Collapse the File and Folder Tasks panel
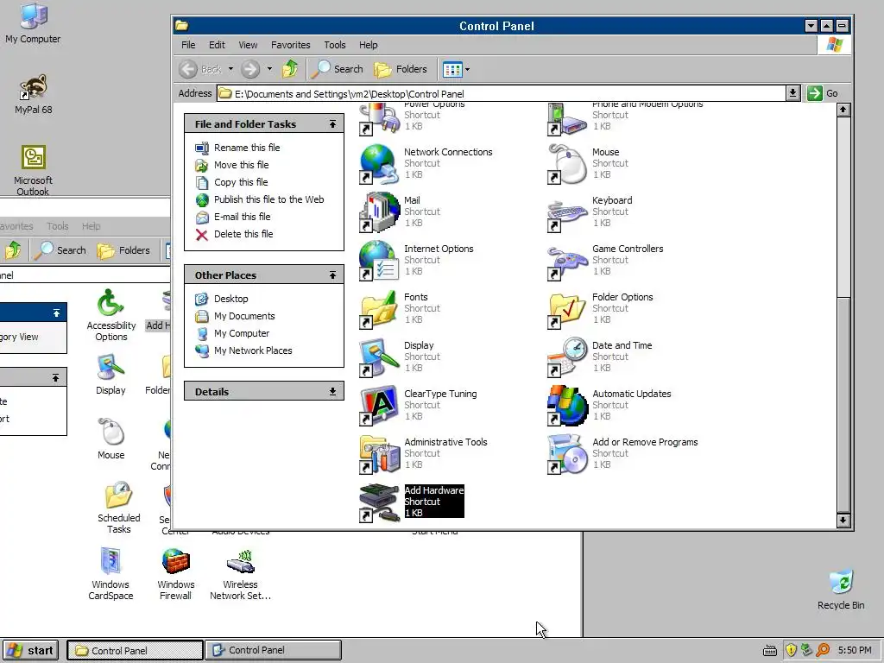 [x=332, y=124]
